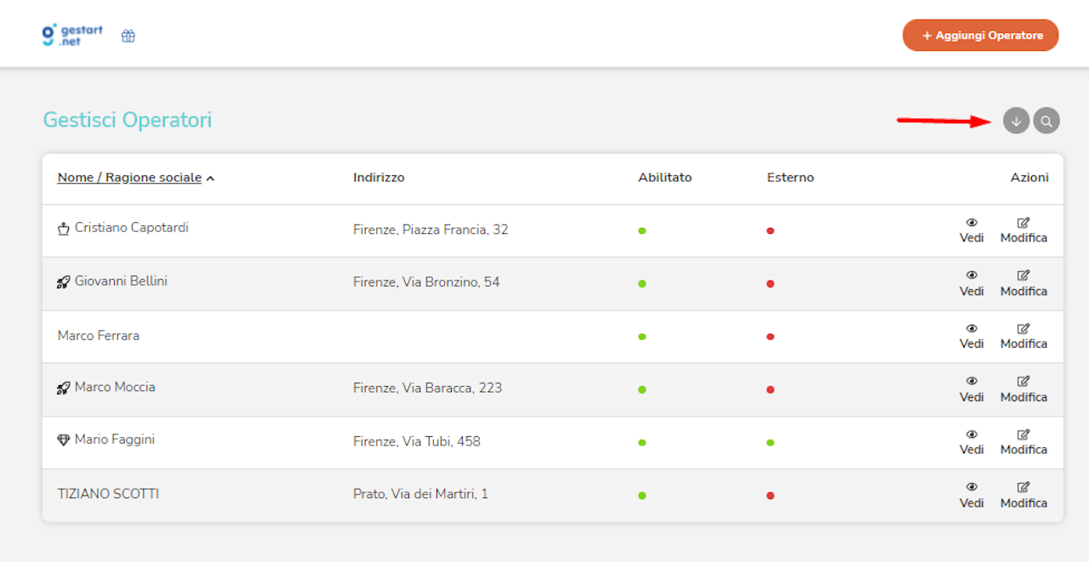View Cristiano Capotardi via Vedi eye icon
Image resolution: width=1089 pixels, height=562 pixels.
click(972, 223)
